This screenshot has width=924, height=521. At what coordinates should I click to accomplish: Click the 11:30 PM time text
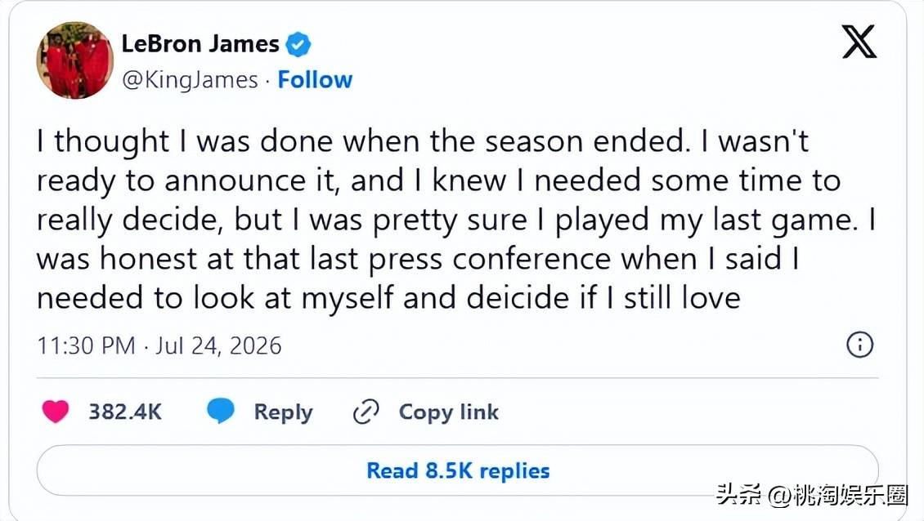point(86,345)
